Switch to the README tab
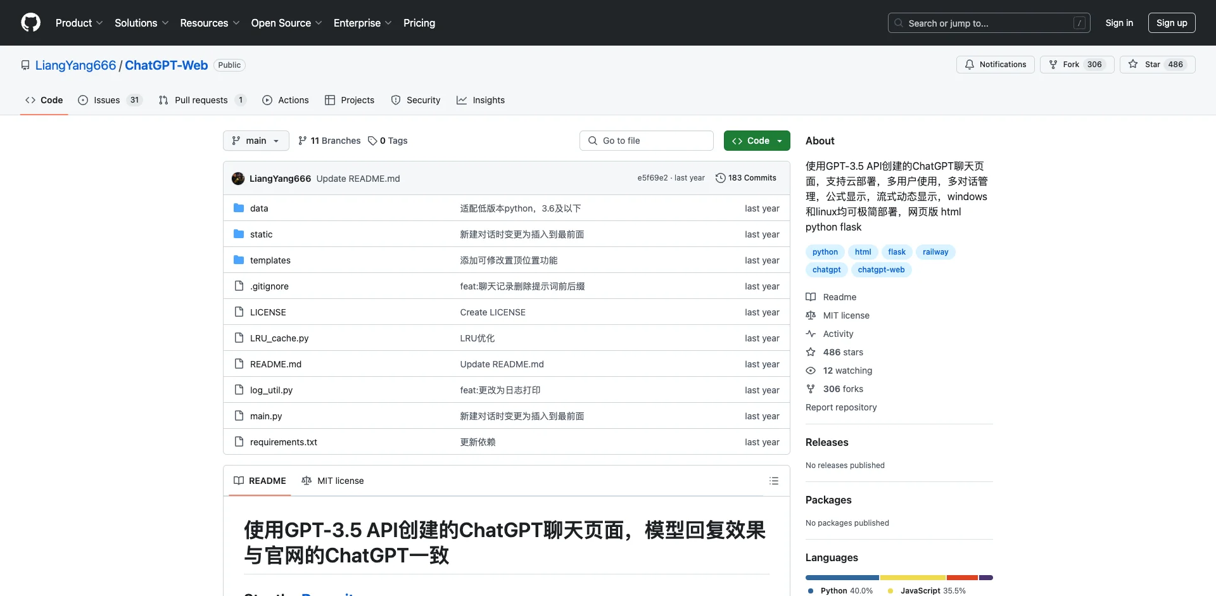The height and width of the screenshot is (596, 1216). click(x=260, y=481)
